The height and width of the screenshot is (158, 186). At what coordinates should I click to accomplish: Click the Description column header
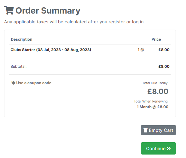[x=21, y=39]
